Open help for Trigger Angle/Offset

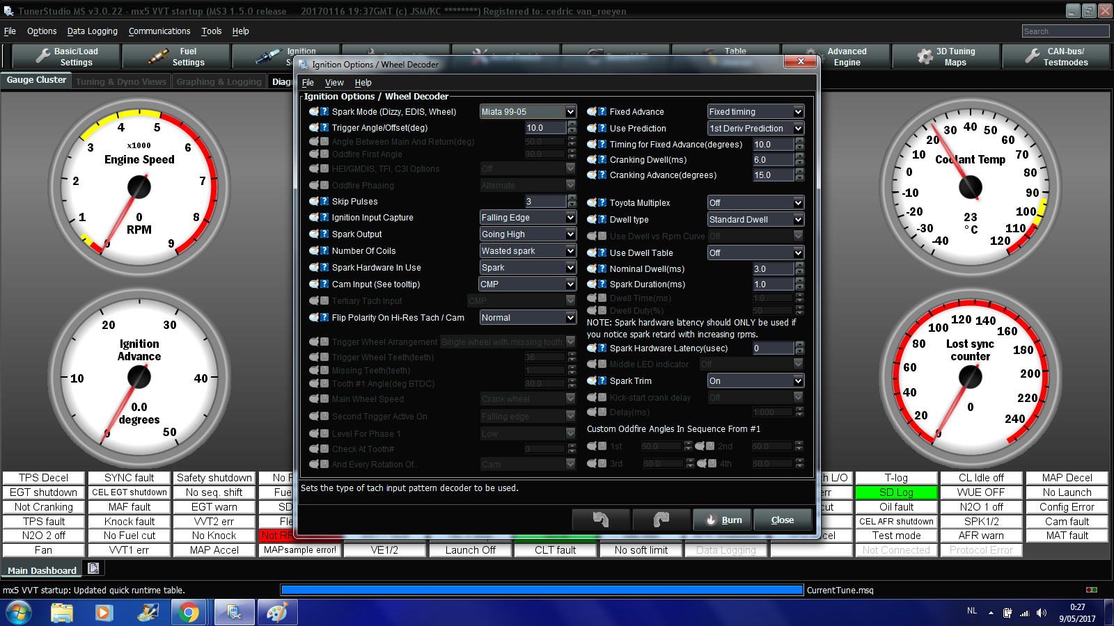324,127
